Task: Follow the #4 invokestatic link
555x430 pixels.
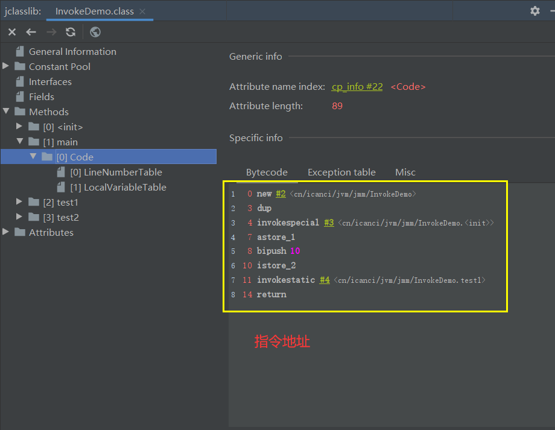Action: click(x=325, y=280)
